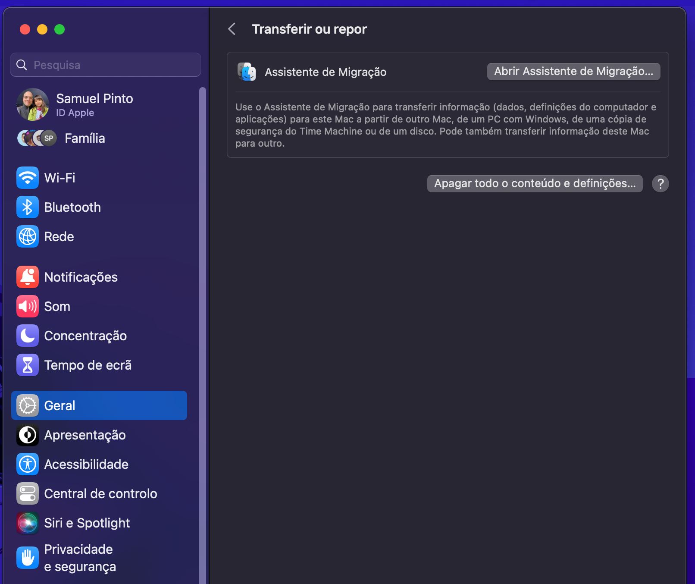The image size is (695, 584).
Task: Select Geral in the sidebar
Action: 99,405
